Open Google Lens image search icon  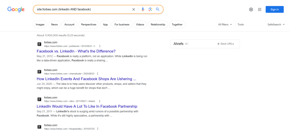[x=150, y=9]
